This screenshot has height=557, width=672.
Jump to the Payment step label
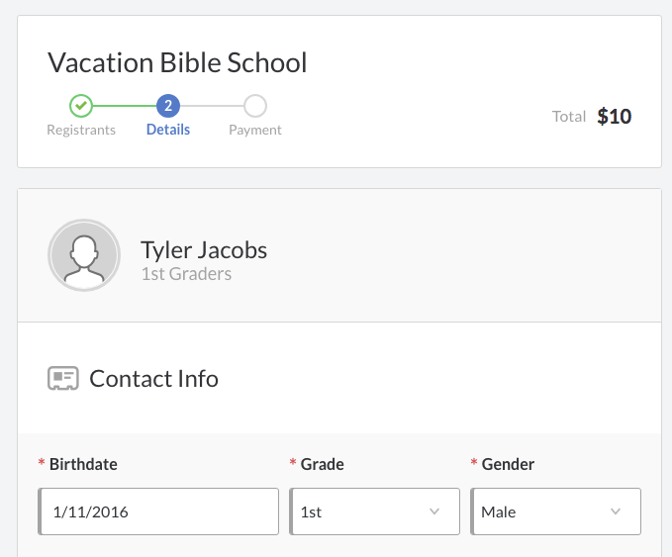(255, 130)
